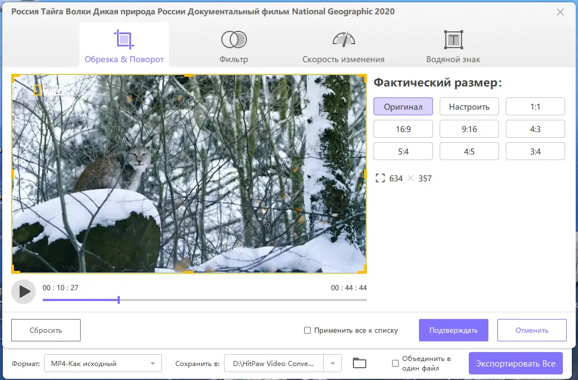Confirm edits with the Подтверждать button
The height and width of the screenshot is (380, 578).
453,330
